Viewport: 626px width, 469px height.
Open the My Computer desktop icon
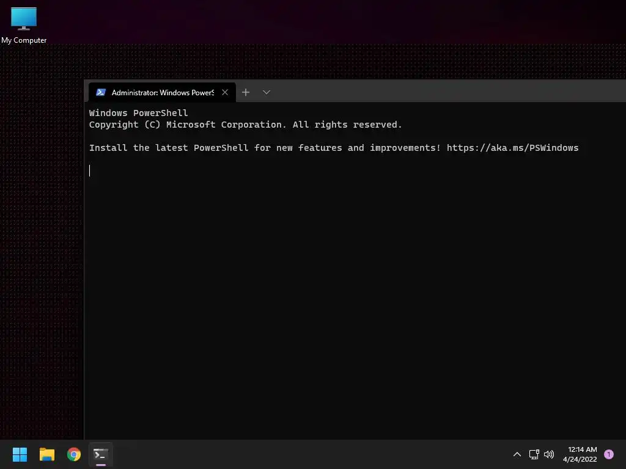tap(24, 24)
